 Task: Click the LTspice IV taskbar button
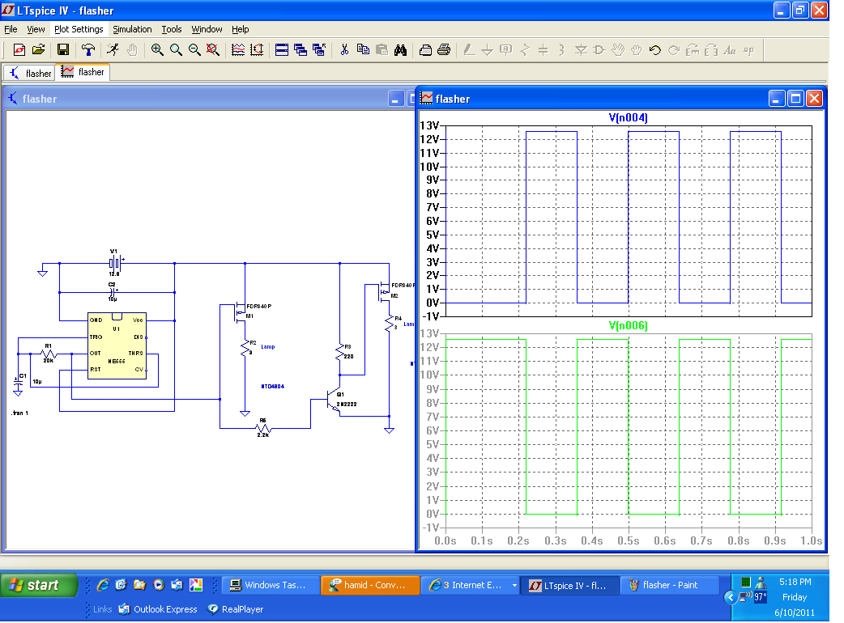pos(570,585)
